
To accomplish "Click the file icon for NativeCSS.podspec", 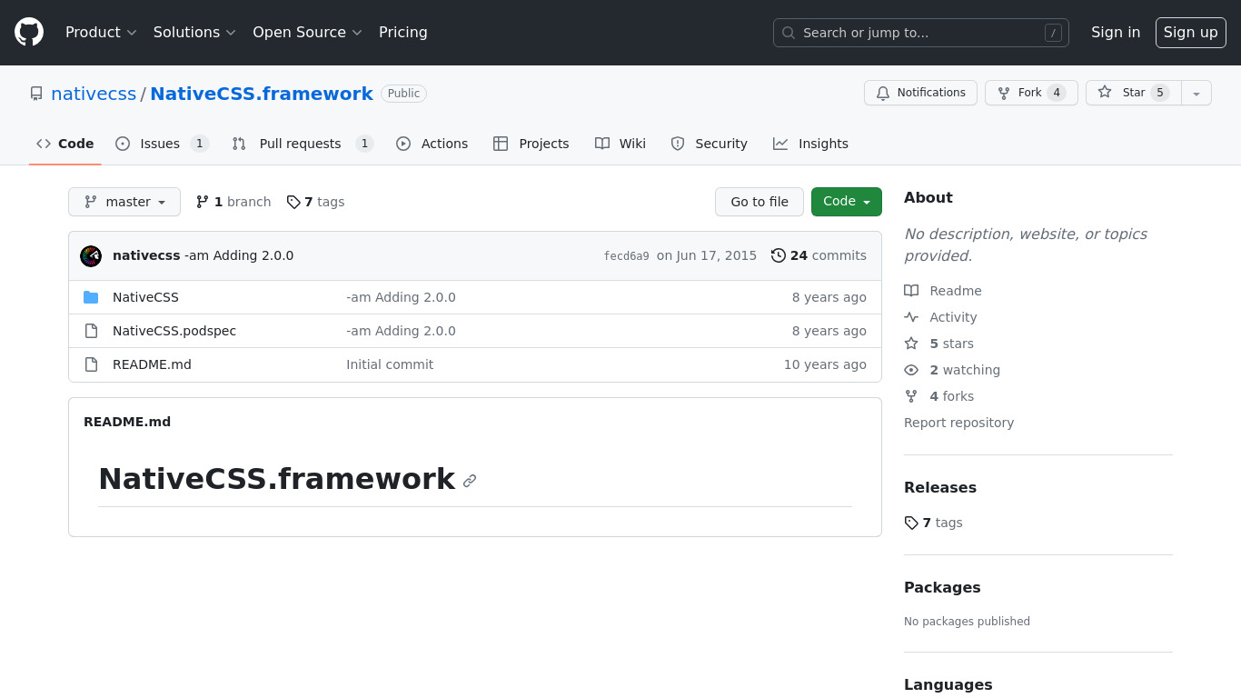I will (x=91, y=331).
